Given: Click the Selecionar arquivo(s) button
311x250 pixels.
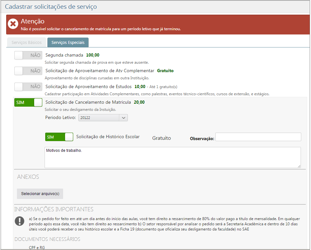Looking at the screenshot, I should click(40, 193).
